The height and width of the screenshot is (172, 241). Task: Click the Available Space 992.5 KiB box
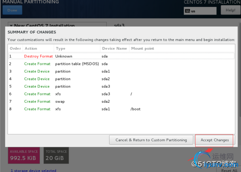(24, 155)
